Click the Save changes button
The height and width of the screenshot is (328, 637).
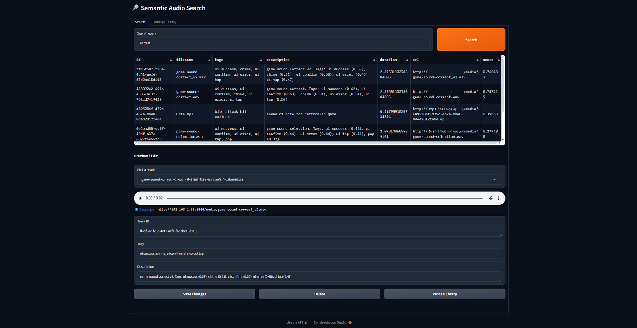[x=194, y=294]
